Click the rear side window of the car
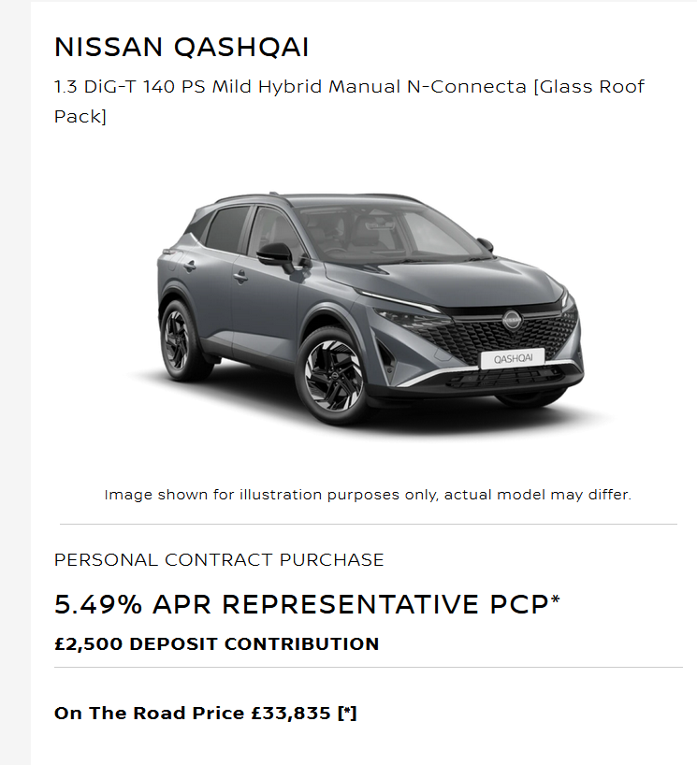697x765 pixels. (x=227, y=227)
